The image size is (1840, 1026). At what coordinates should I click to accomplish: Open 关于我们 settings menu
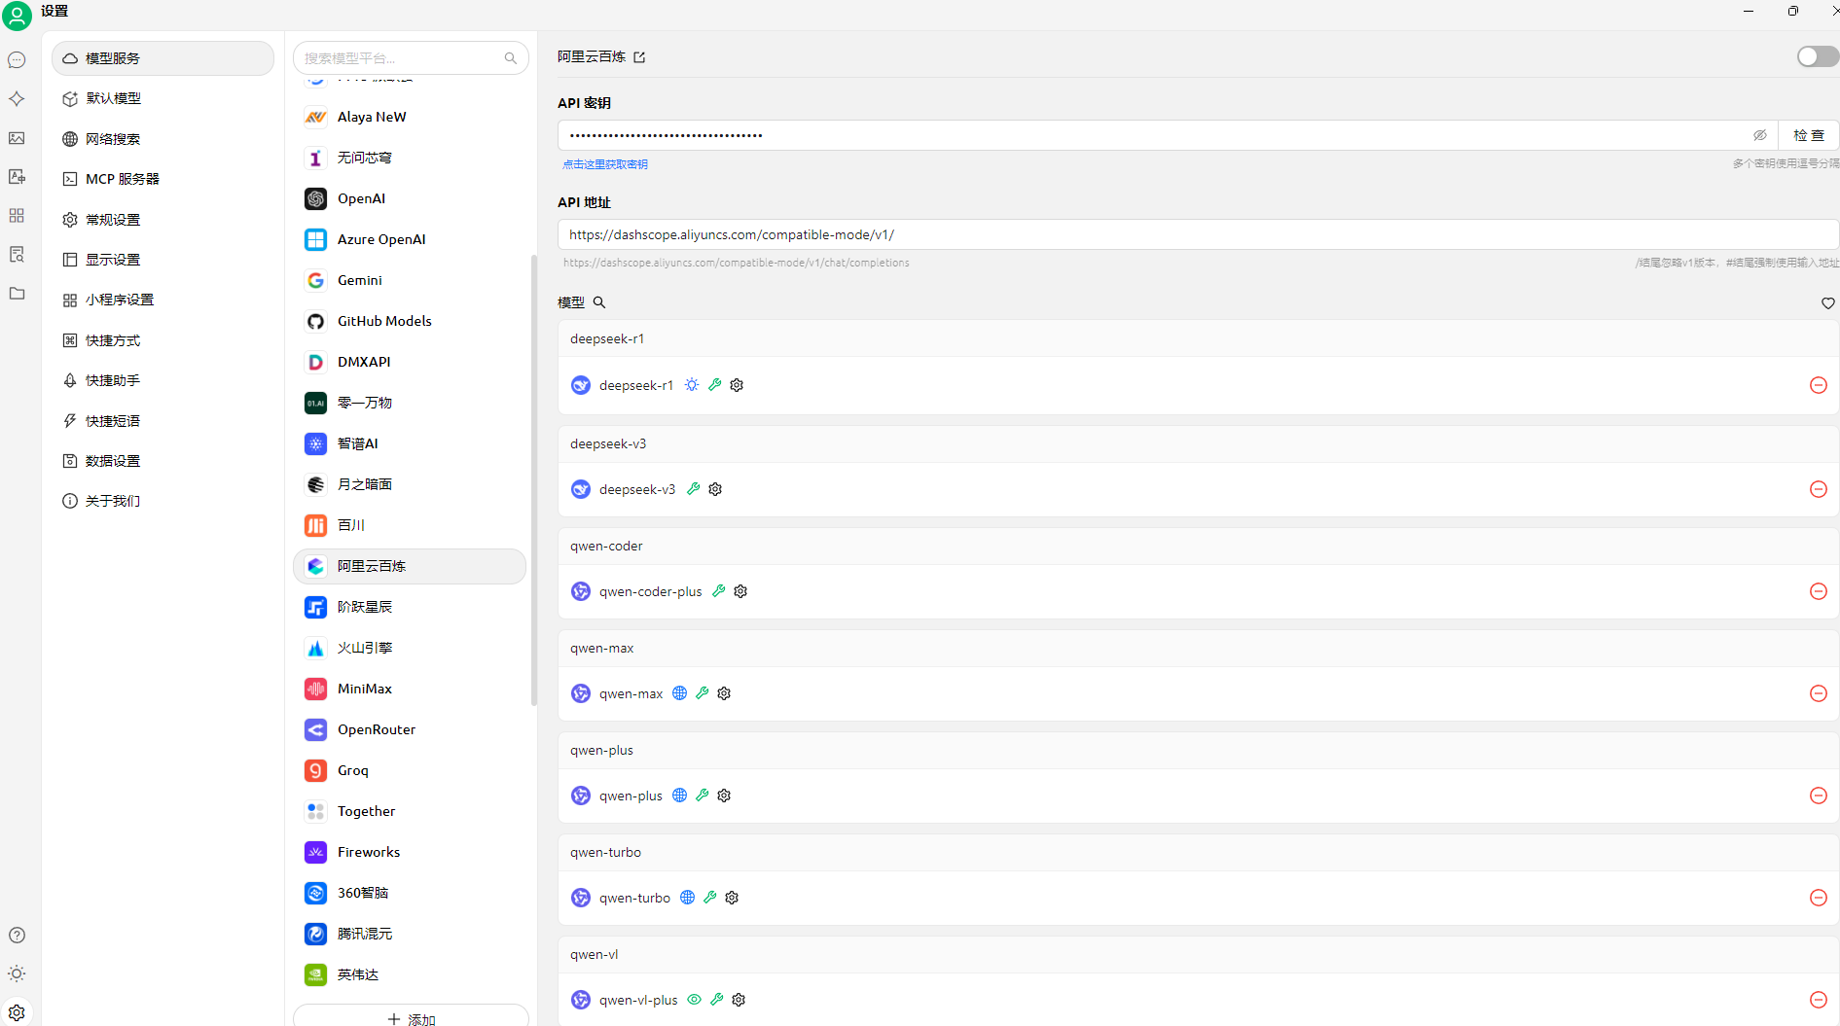pyautogui.click(x=162, y=501)
